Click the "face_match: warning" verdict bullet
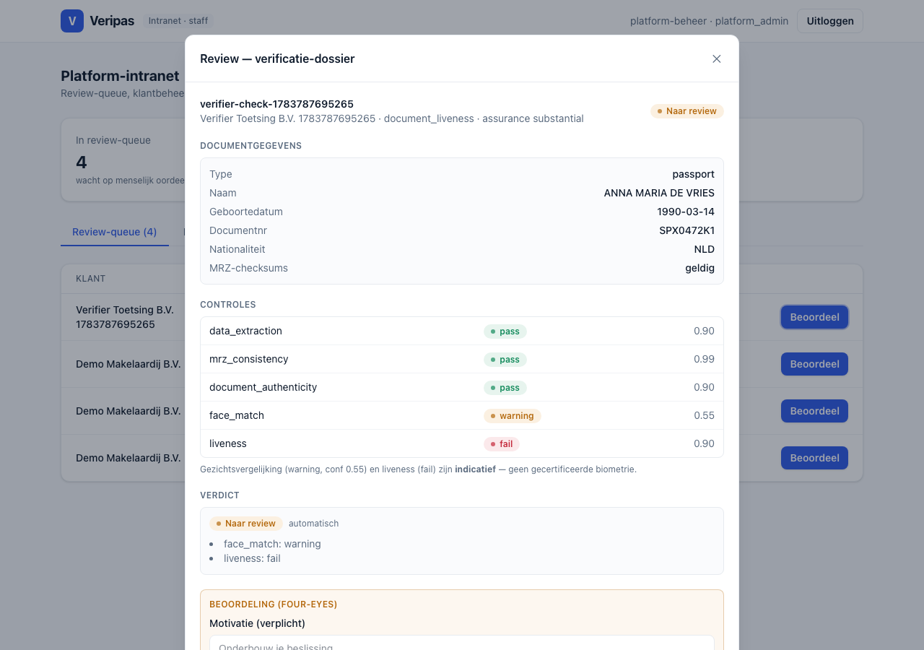 (x=272, y=544)
